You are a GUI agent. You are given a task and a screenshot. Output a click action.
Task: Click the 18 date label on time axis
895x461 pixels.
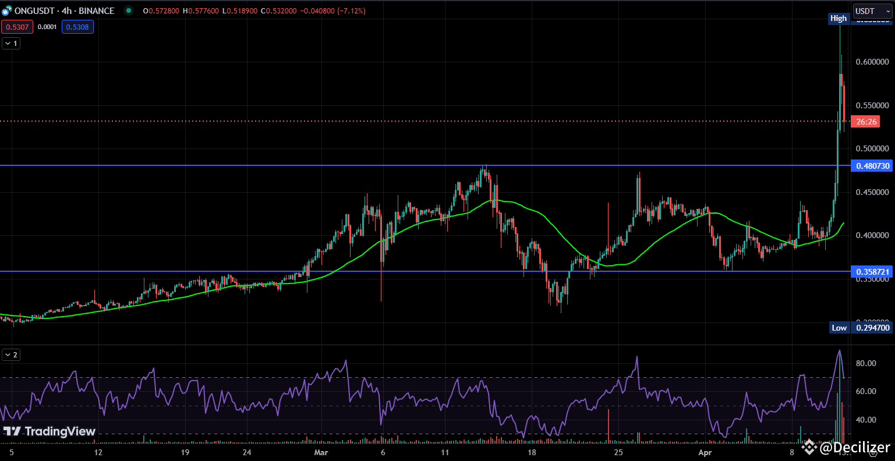pyautogui.click(x=531, y=452)
